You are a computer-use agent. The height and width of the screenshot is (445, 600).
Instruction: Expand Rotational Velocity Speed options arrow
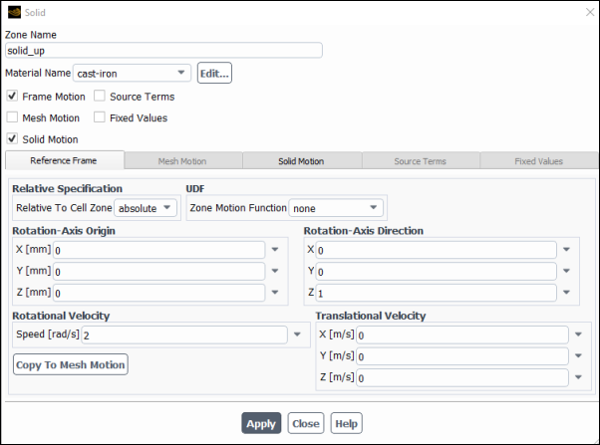pyautogui.click(x=297, y=334)
